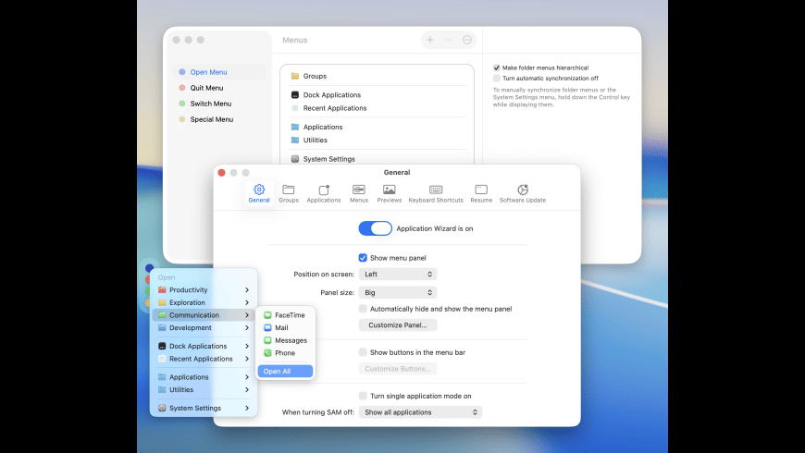Expand the Exploration chevron arrow
Image resolution: width=805 pixels, height=453 pixels.
tap(247, 302)
